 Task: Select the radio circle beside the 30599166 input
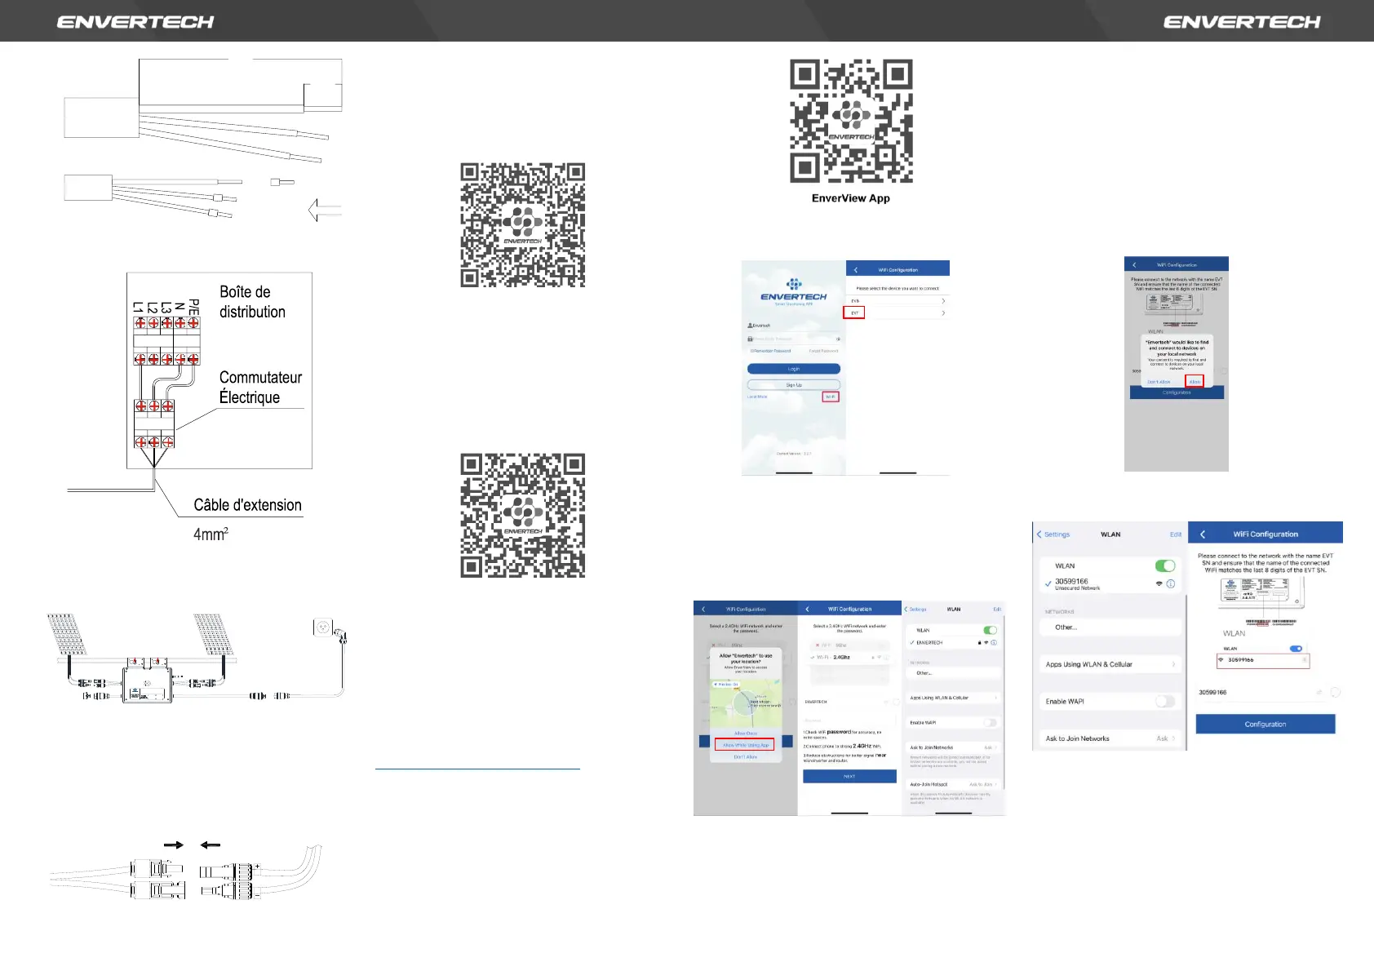coord(1335,692)
